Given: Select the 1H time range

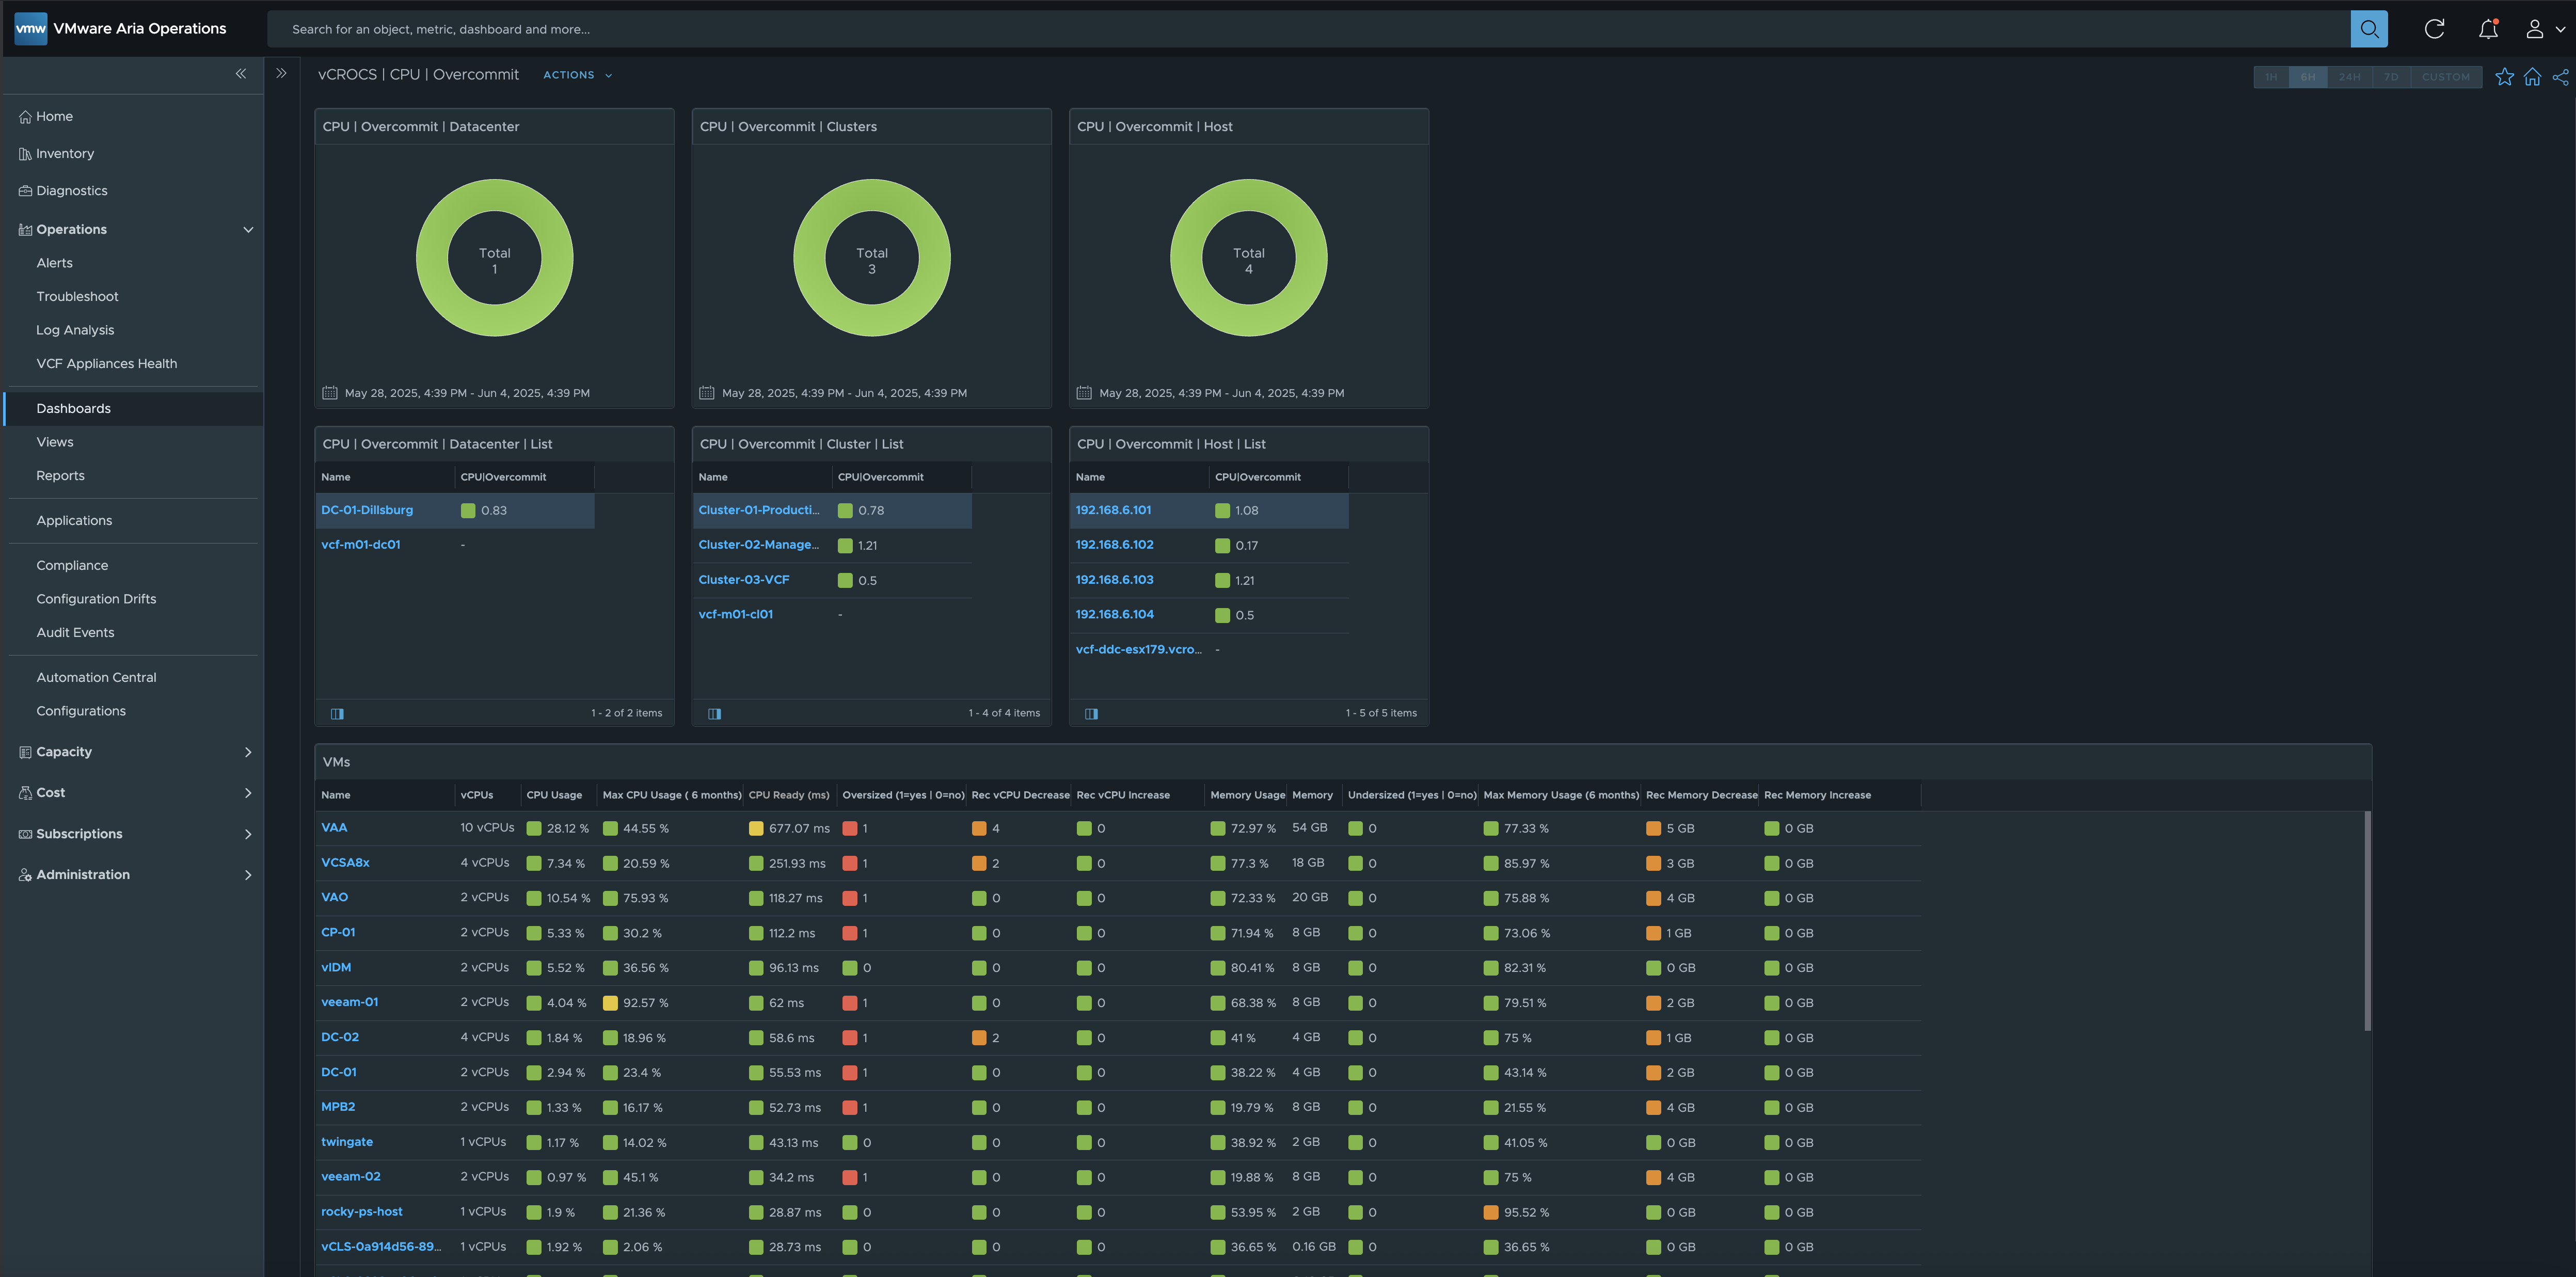Looking at the screenshot, I should tap(2271, 77).
